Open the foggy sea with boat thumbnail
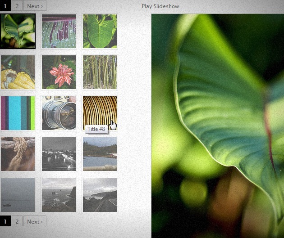Viewport: 284px width, 238px height. 18,195
